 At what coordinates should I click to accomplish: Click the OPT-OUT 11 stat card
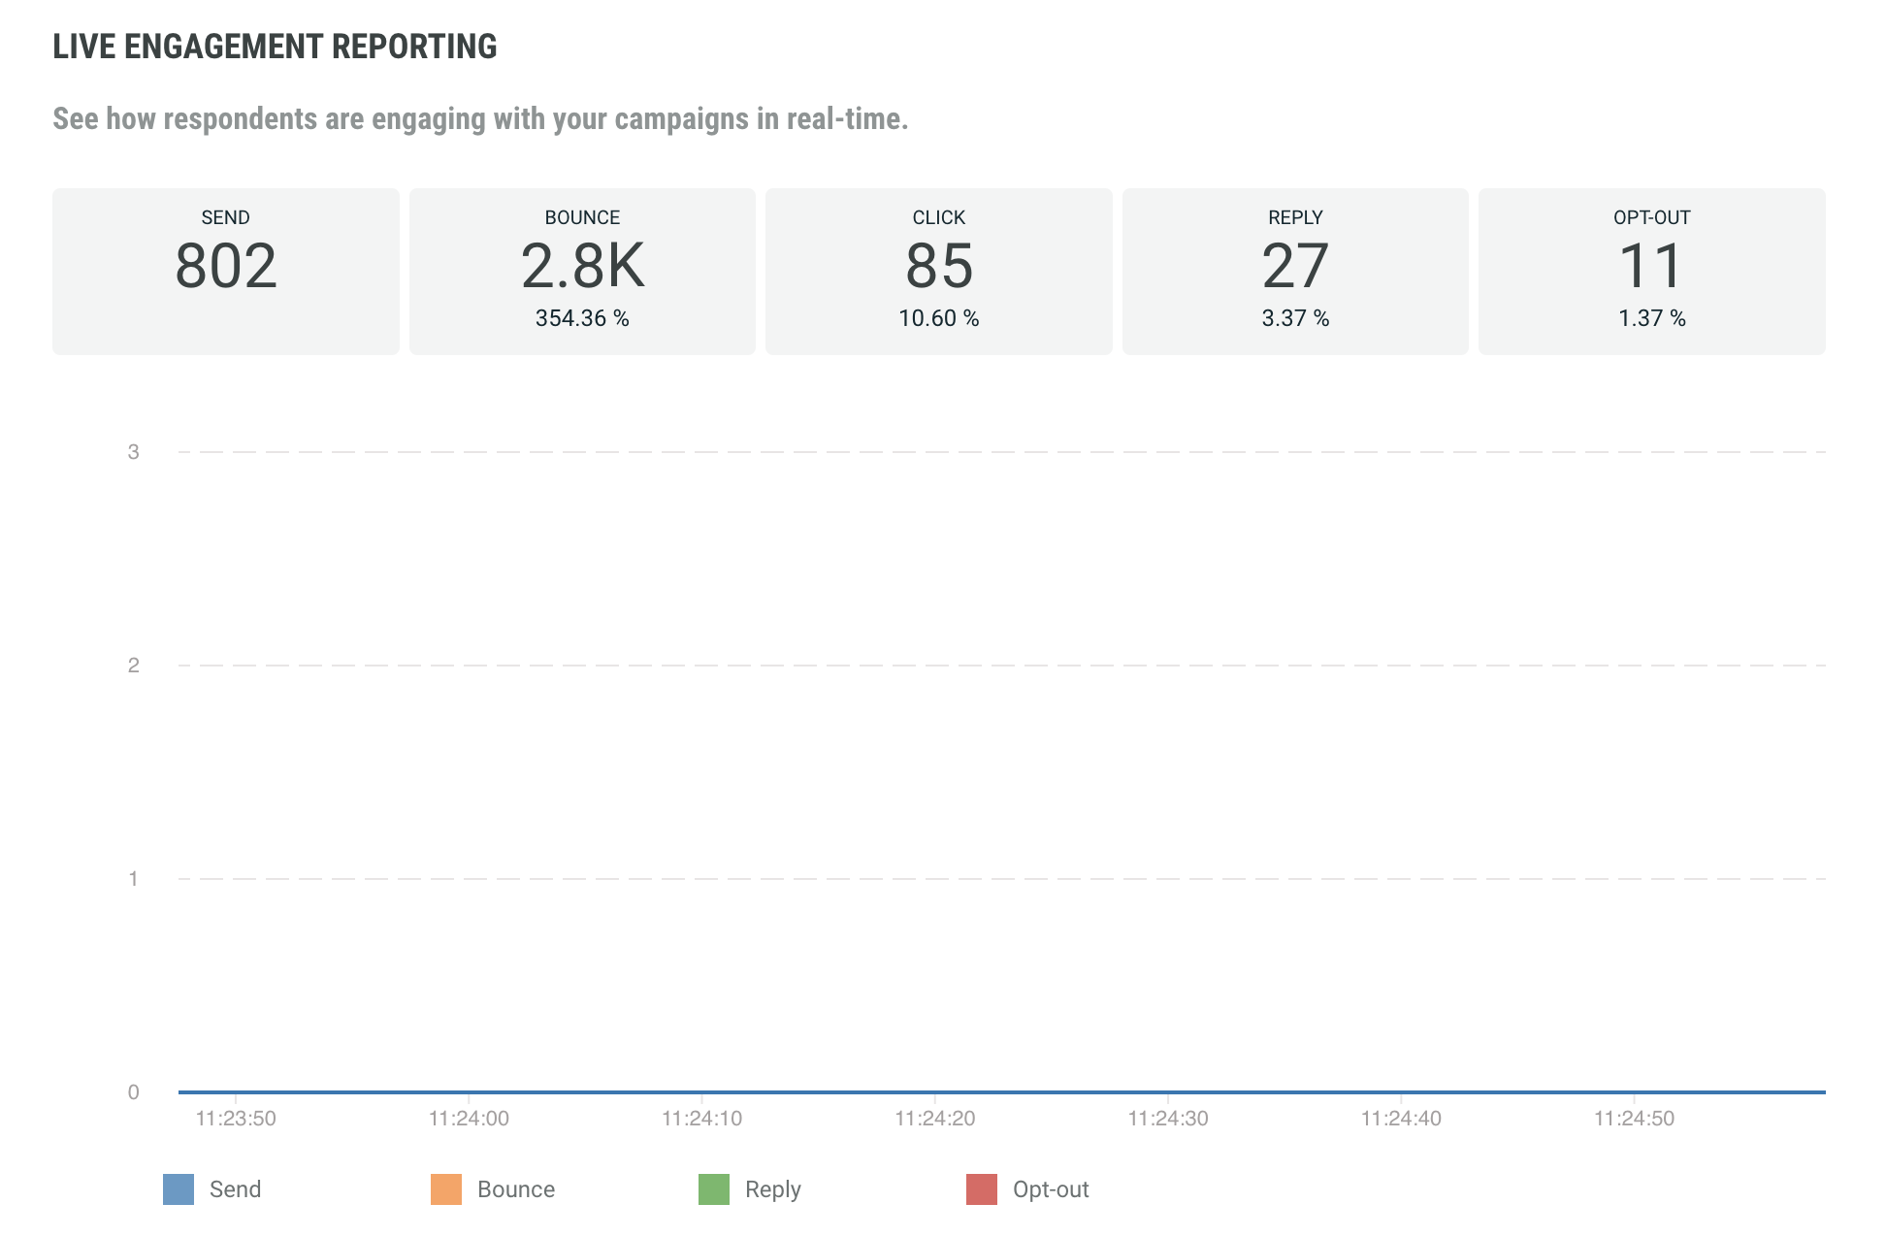pyautogui.click(x=1651, y=272)
